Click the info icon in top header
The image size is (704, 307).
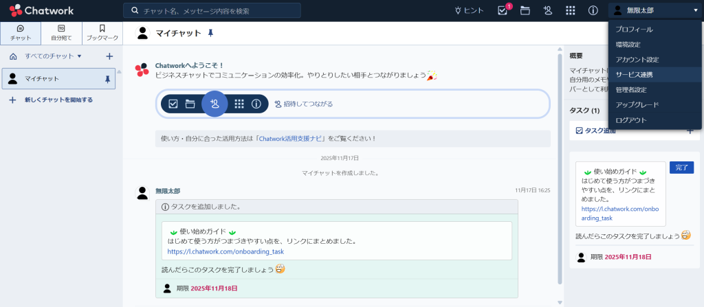(x=593, y=10)
